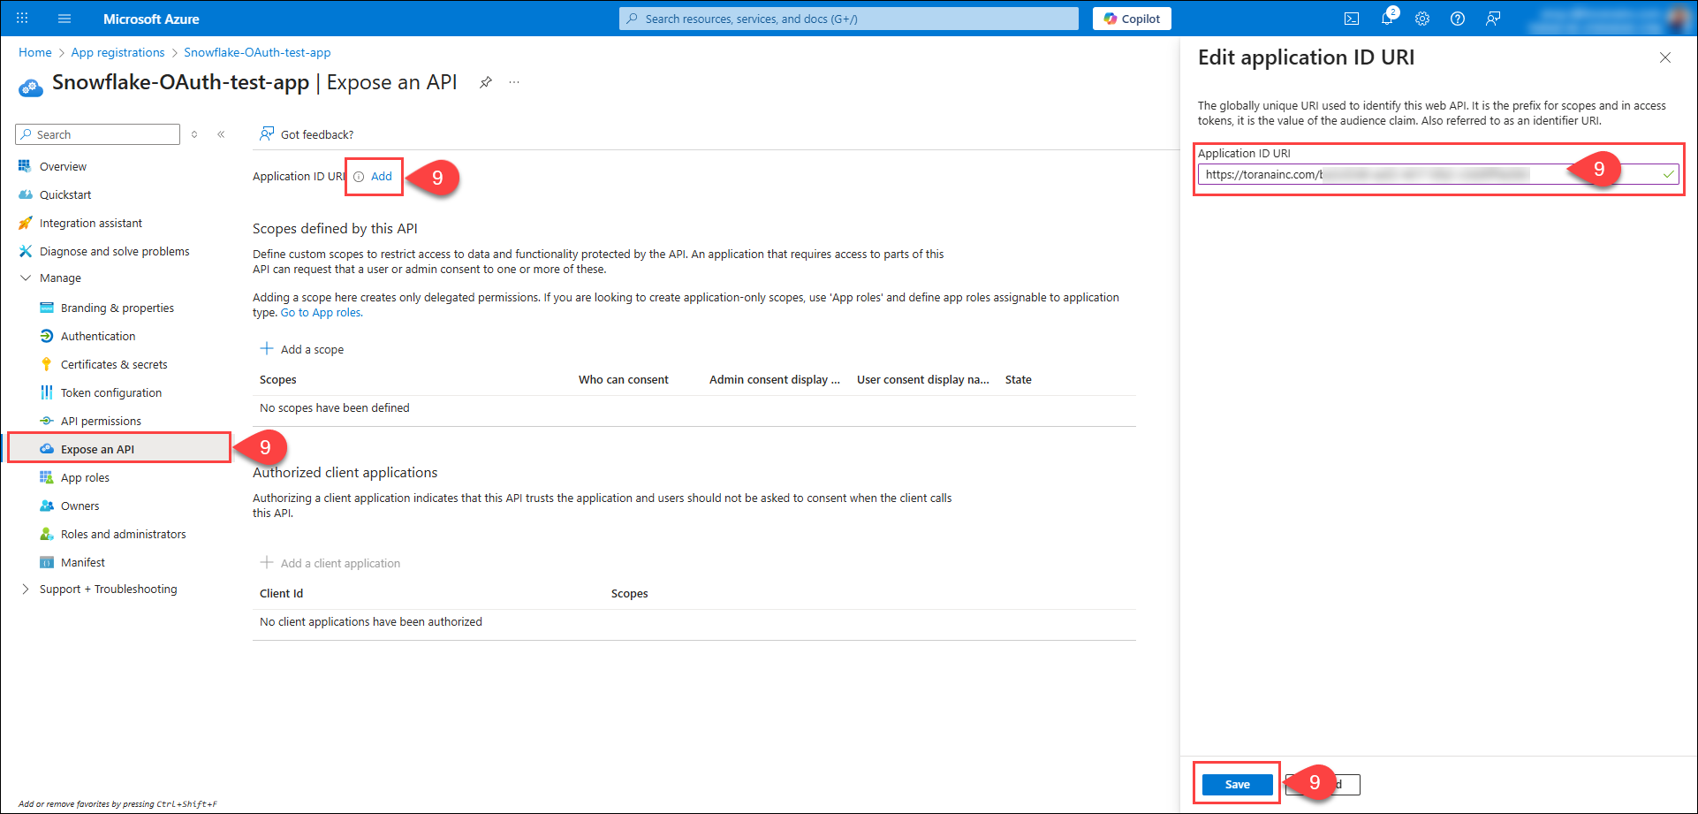Toggle the portal hamburger menu
1698x814 pixels.
point(64,19)
